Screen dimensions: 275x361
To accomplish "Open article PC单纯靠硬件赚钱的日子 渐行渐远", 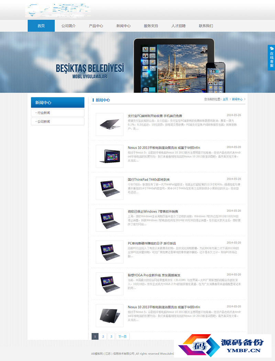I will coord(152,243).
